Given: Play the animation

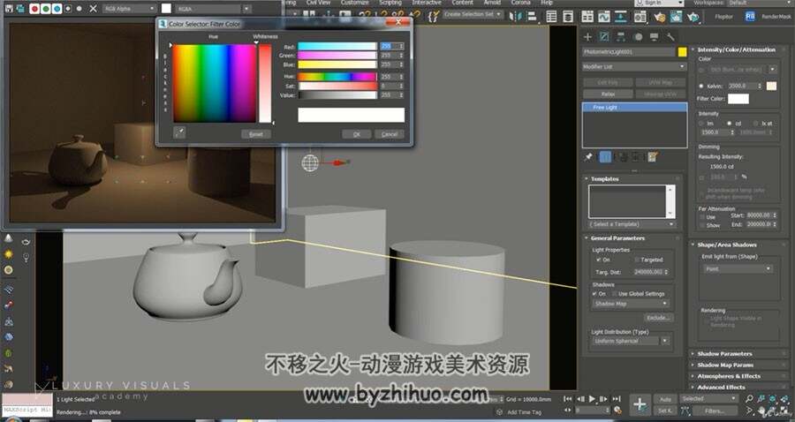Looking at the screenshot, I should pyautogui.click(x=591, y=399).
